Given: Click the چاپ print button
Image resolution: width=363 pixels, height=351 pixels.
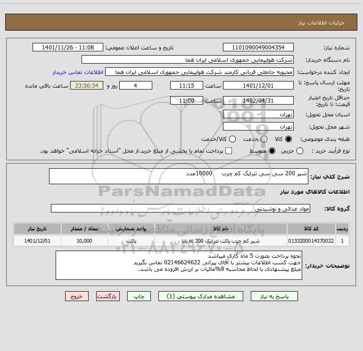Looking at the screenshot, I should [139, 296].
